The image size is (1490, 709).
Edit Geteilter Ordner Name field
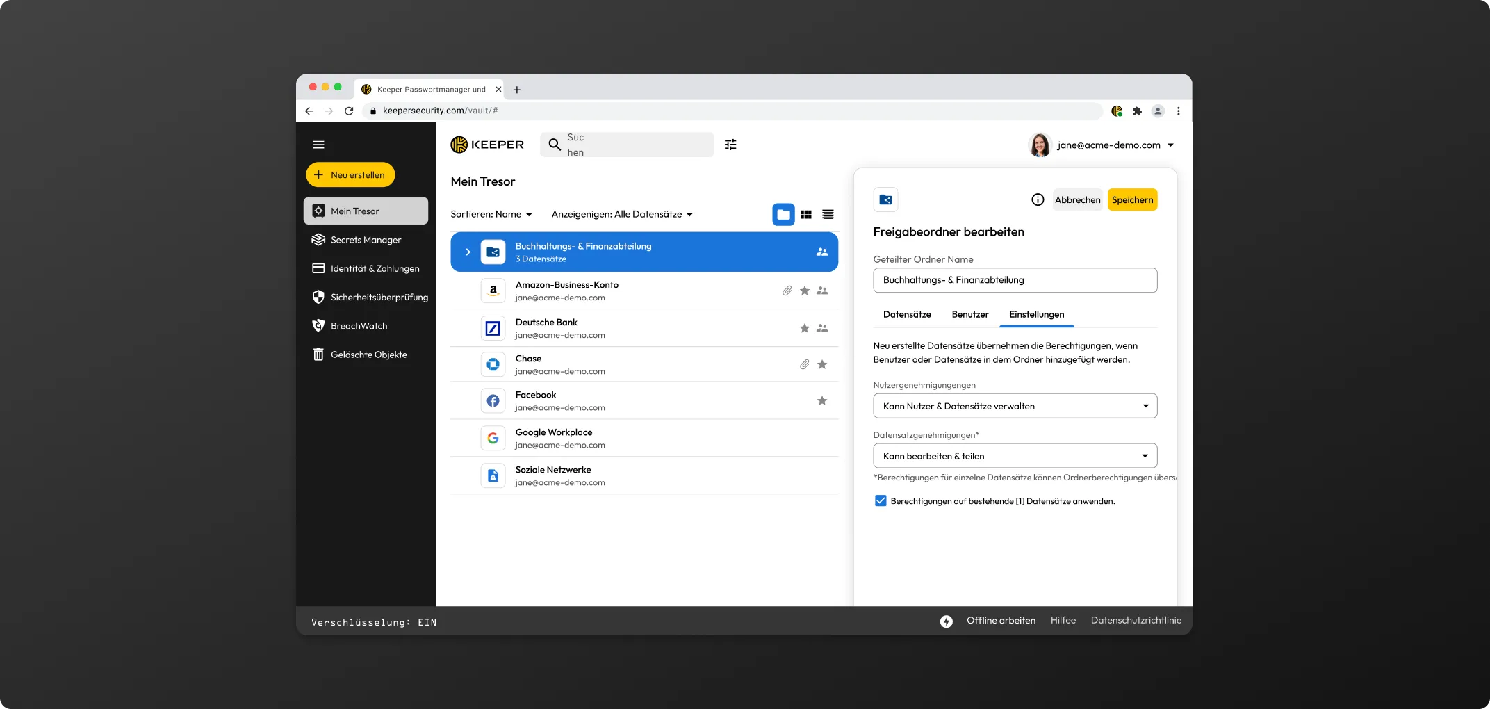click(x=1015, y=280)
